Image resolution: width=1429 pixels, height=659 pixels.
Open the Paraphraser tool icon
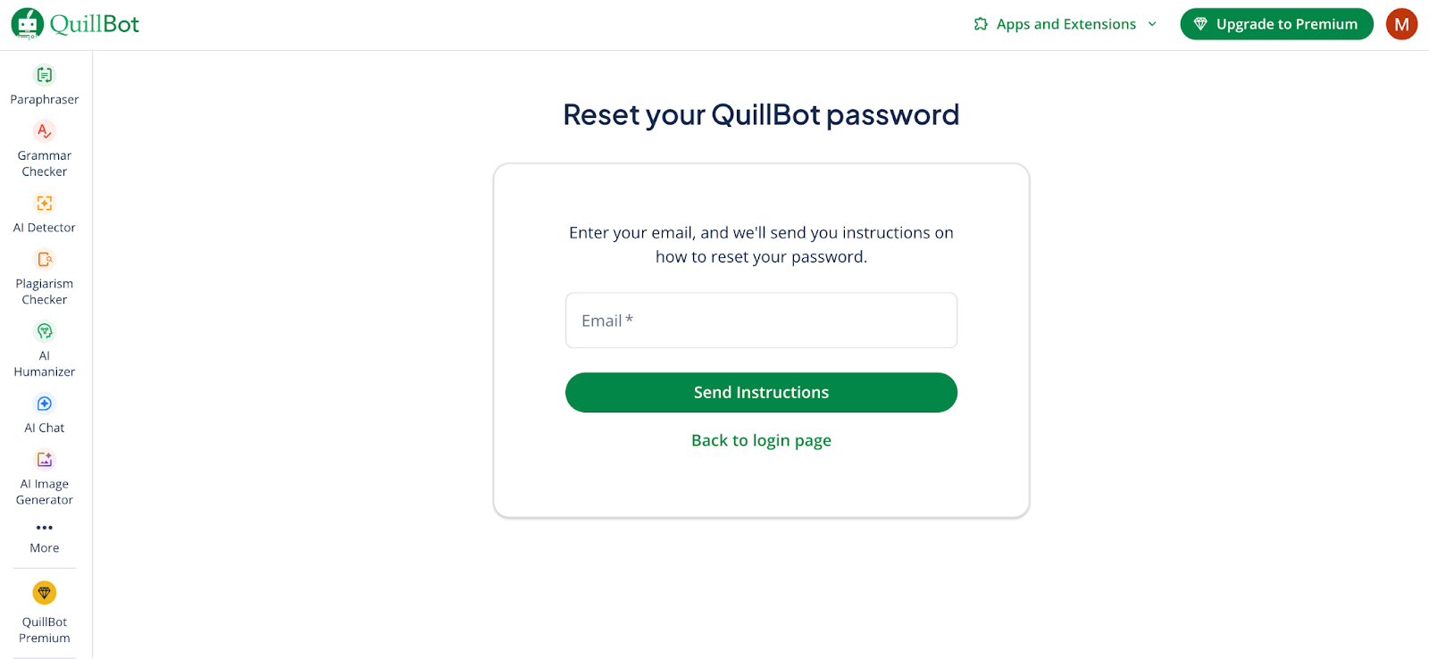45,75
